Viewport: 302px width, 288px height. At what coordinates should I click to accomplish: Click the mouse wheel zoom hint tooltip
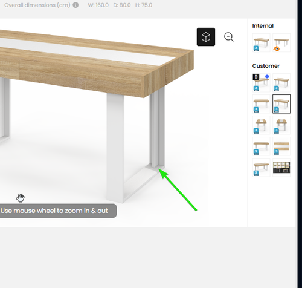[58, 211]
